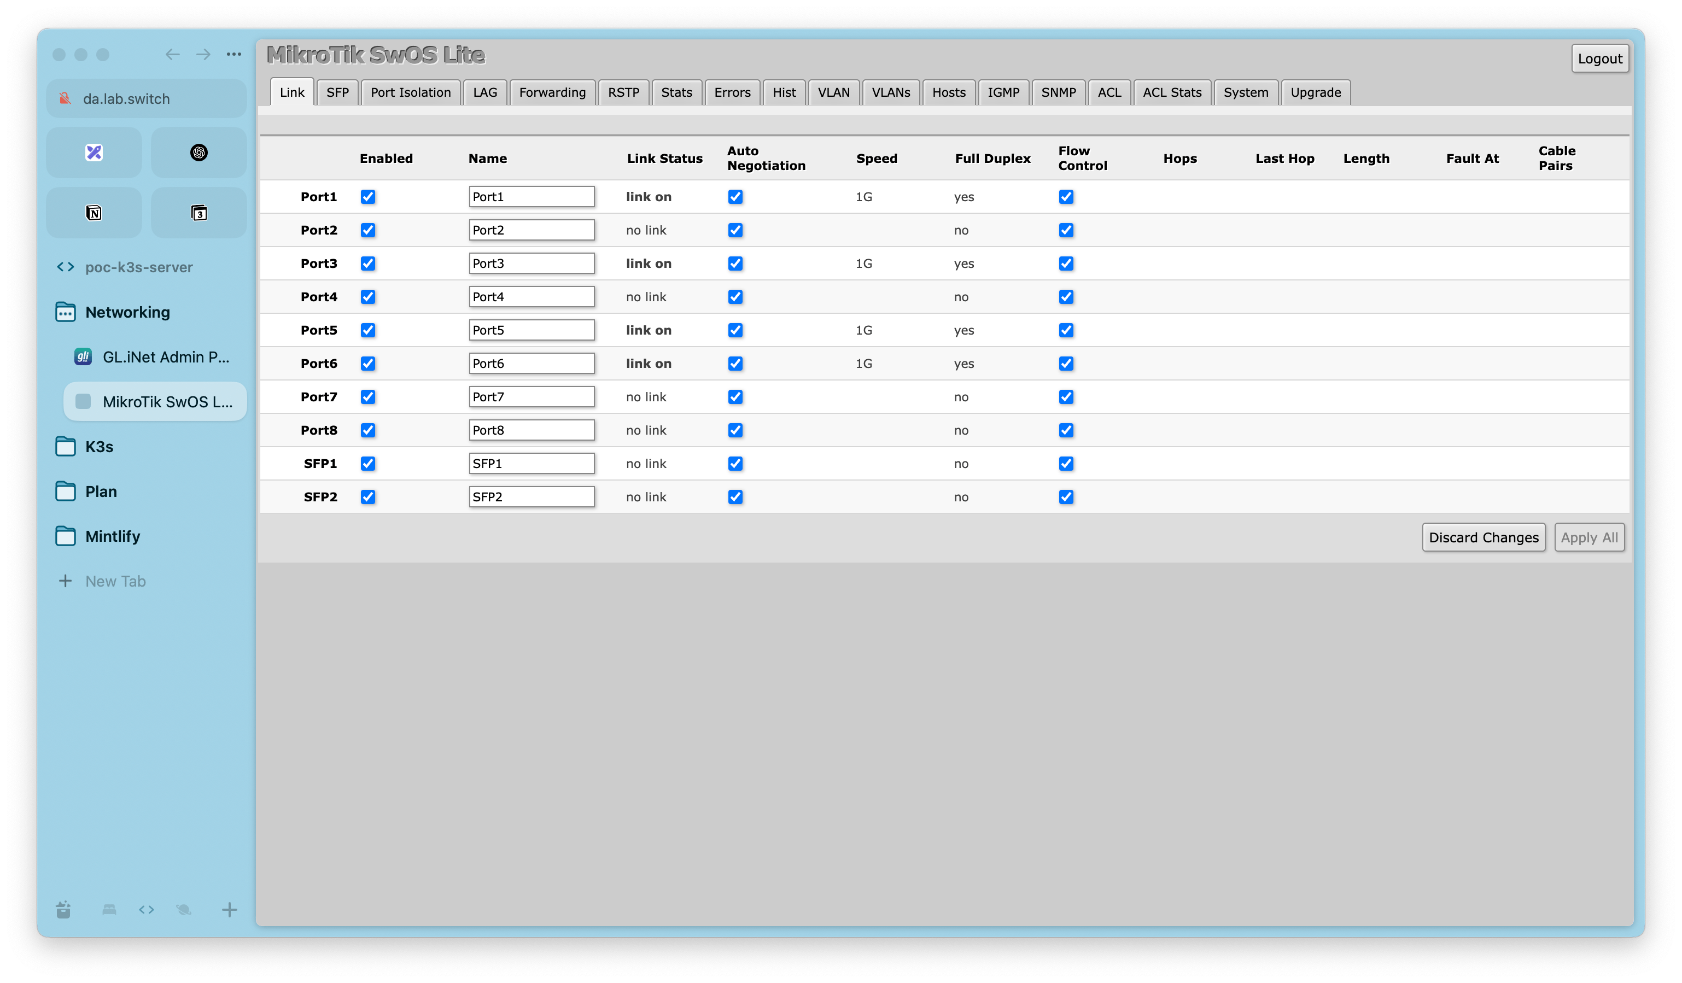Switch to the bed icon space
Image resolution: width=1682 pixels, height=983 pixels.
pyautogui.click(x=109, y=910)
